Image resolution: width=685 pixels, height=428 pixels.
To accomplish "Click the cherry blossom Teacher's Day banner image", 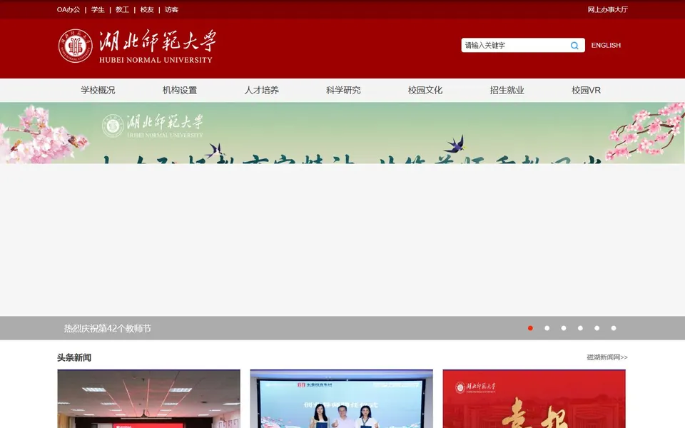I will (x=342, y=133).
